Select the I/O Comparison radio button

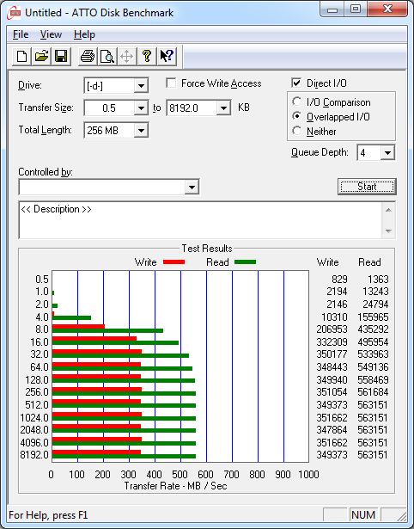click(297, 101)
